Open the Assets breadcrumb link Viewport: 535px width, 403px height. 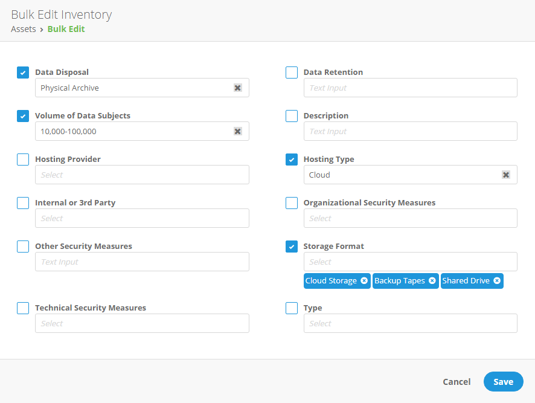click(23, 29)
